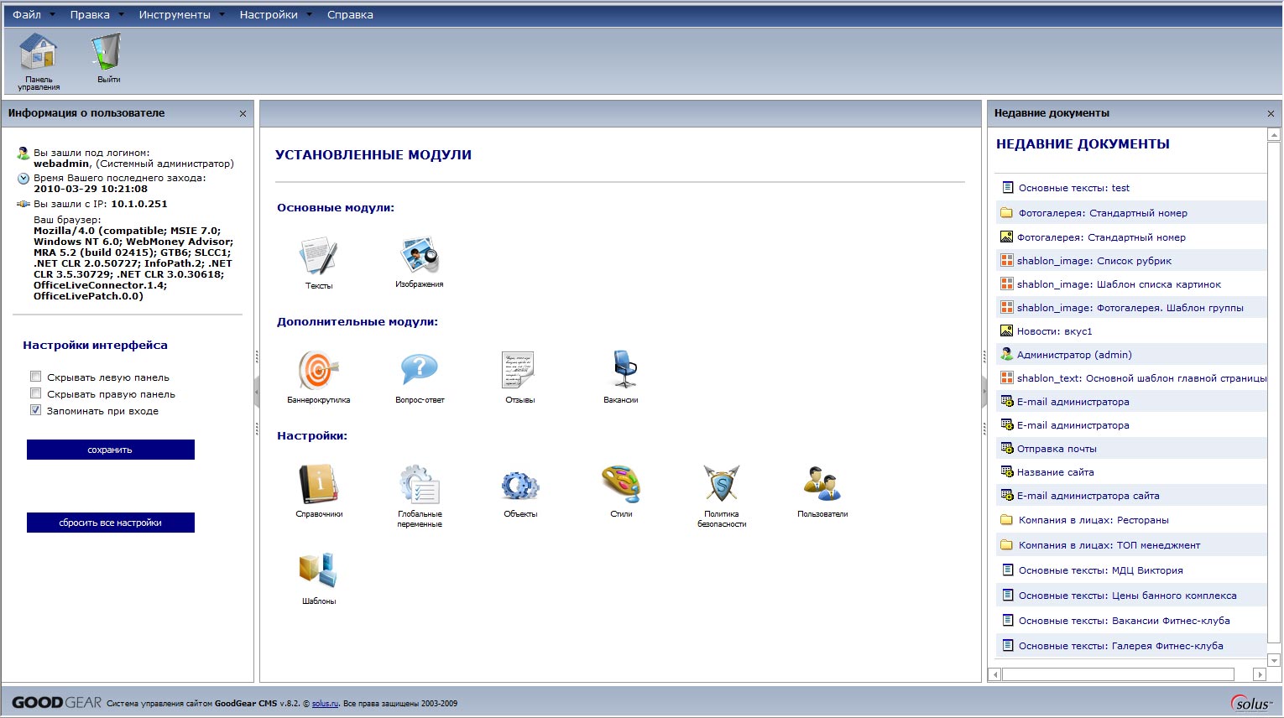The width and height of the screenshot is (1284, 718).
Task: Expand the Настройки dropdown arrow
Action: pyautogui.click(x=309, y=15)
